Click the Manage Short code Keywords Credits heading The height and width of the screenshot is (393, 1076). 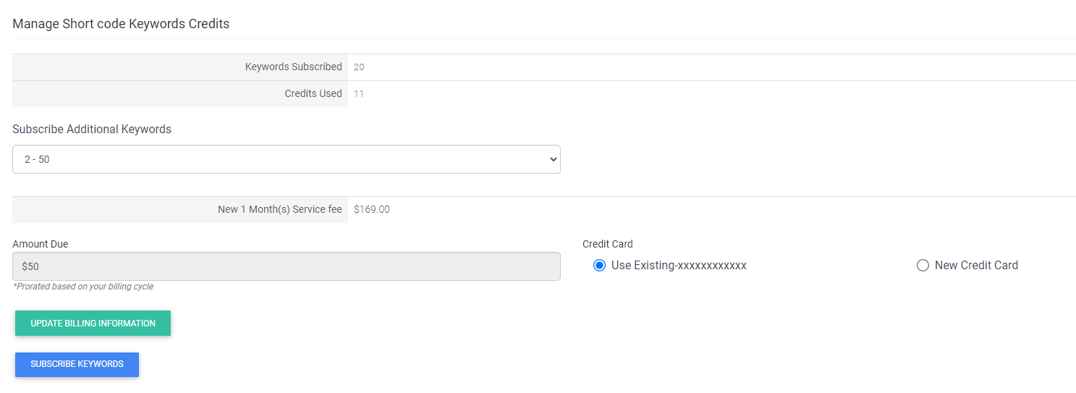coord(121,24)
